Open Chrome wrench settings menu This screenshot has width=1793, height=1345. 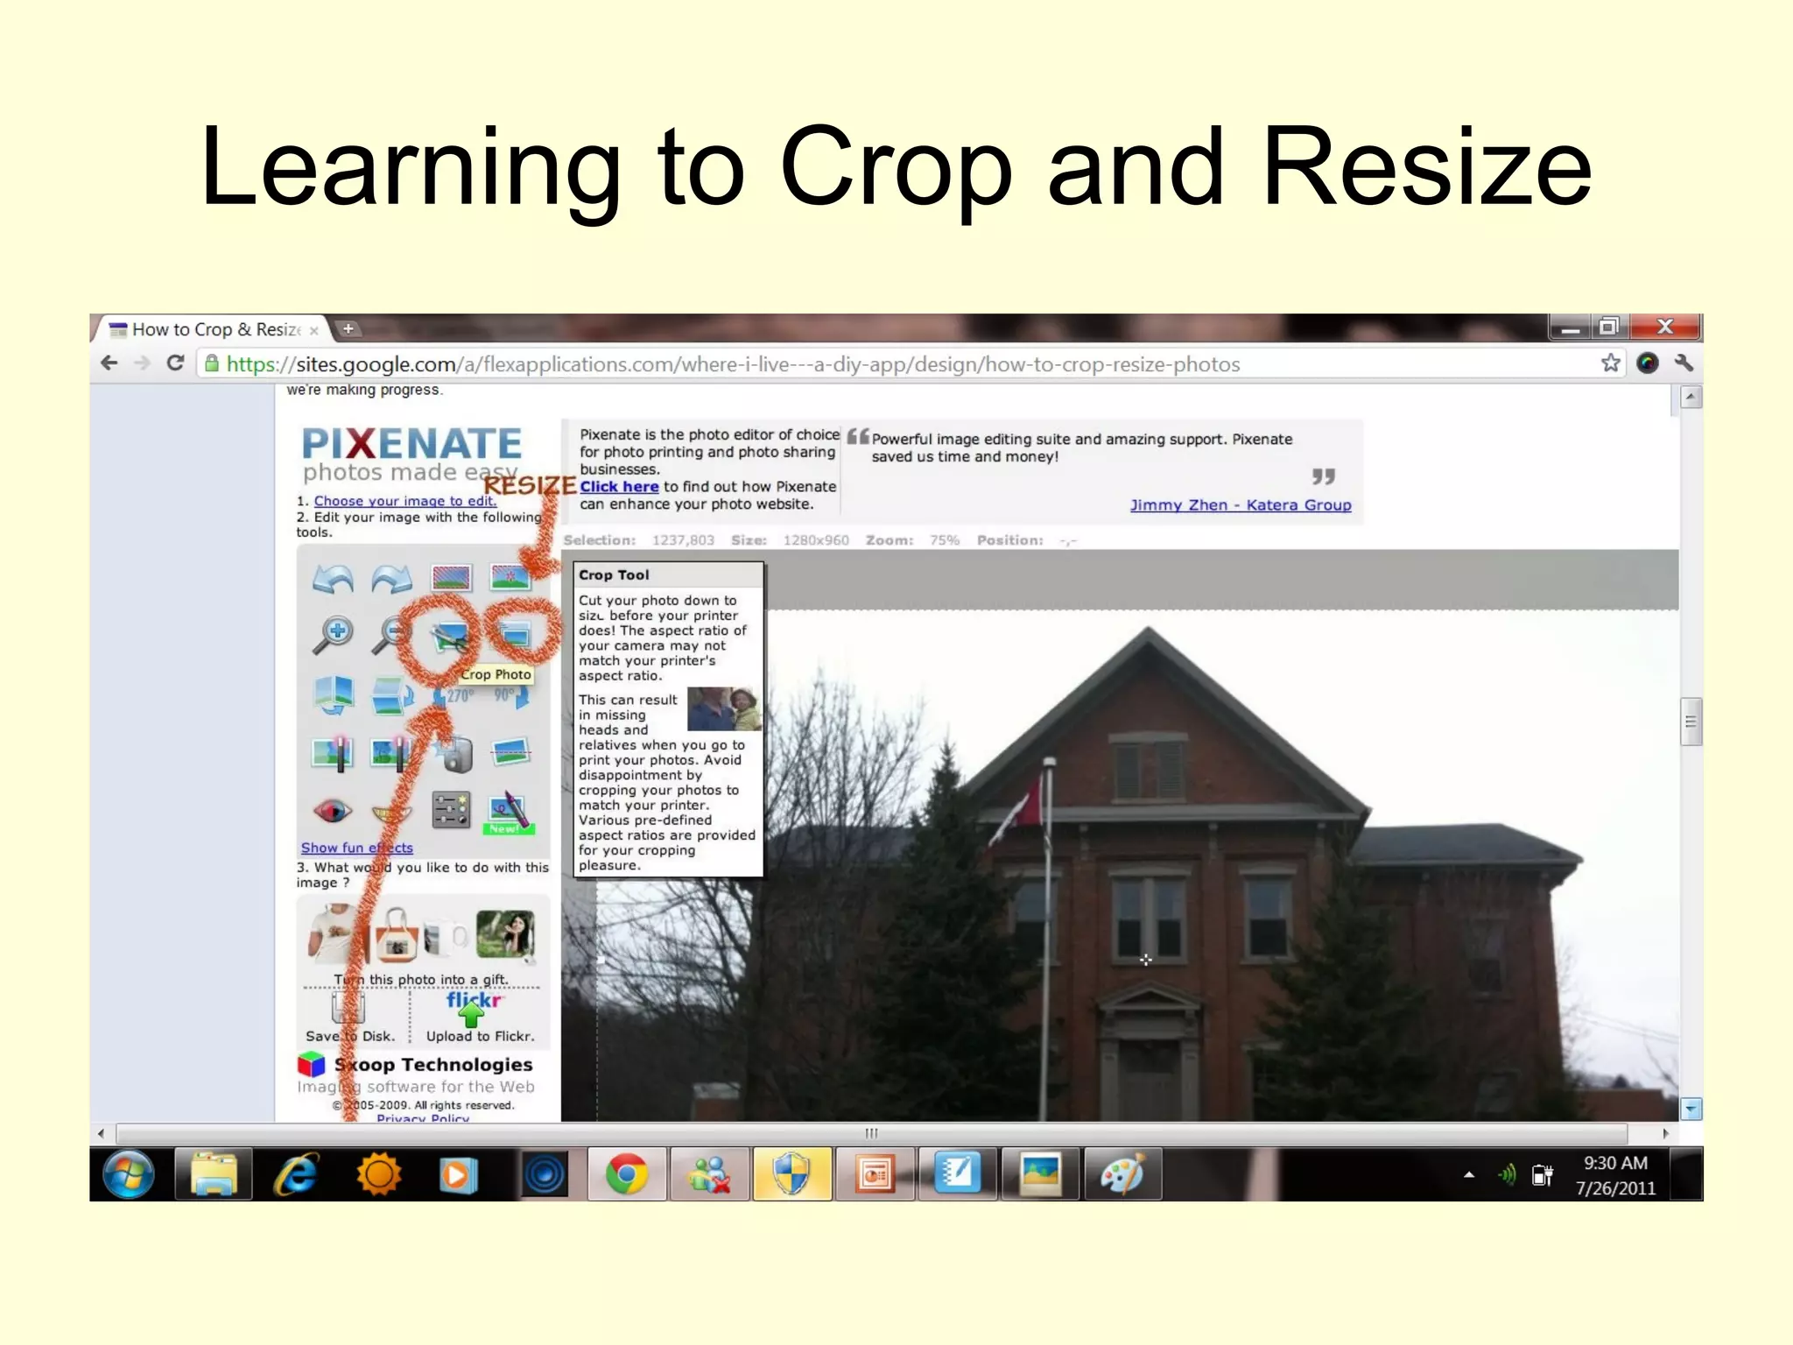[1684, 363]
